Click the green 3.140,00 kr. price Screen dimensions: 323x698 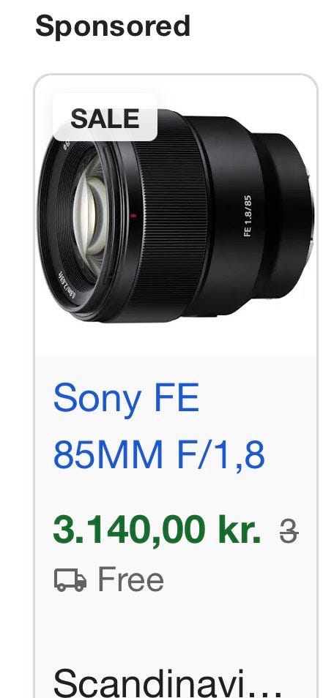(x=157, y=530)
